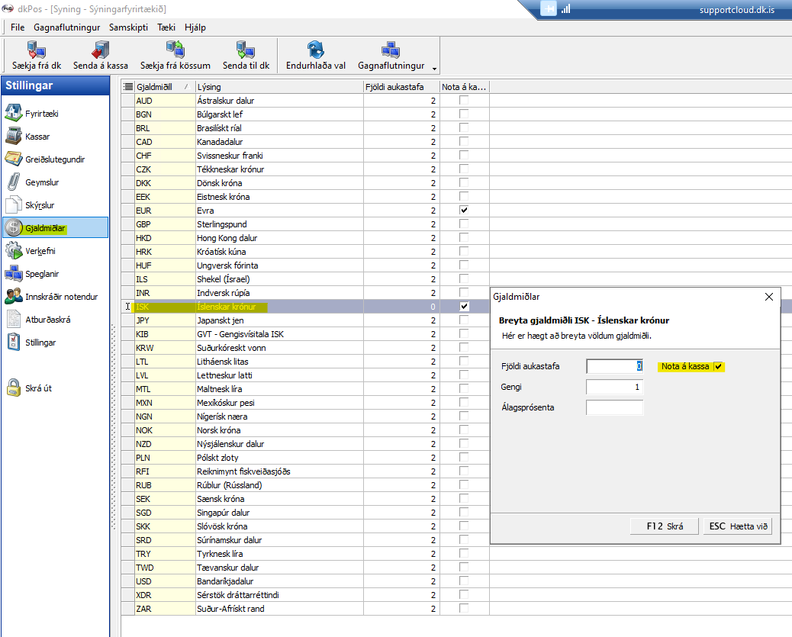This screenshot has width=792, height=637.
Task: Click the F12 Skrá button
Action: coord(664,526)
